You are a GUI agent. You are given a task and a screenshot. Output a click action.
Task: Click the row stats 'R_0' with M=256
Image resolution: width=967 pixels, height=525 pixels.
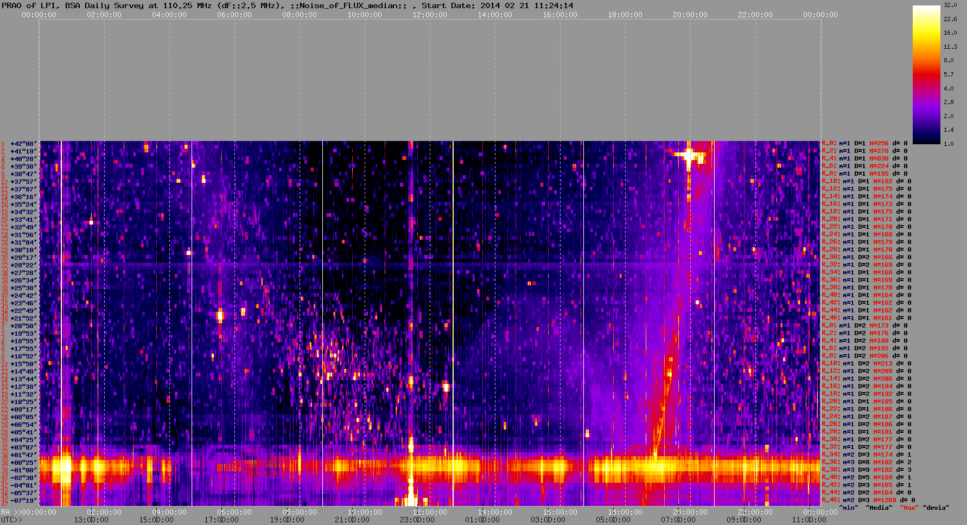pos(864,144)
